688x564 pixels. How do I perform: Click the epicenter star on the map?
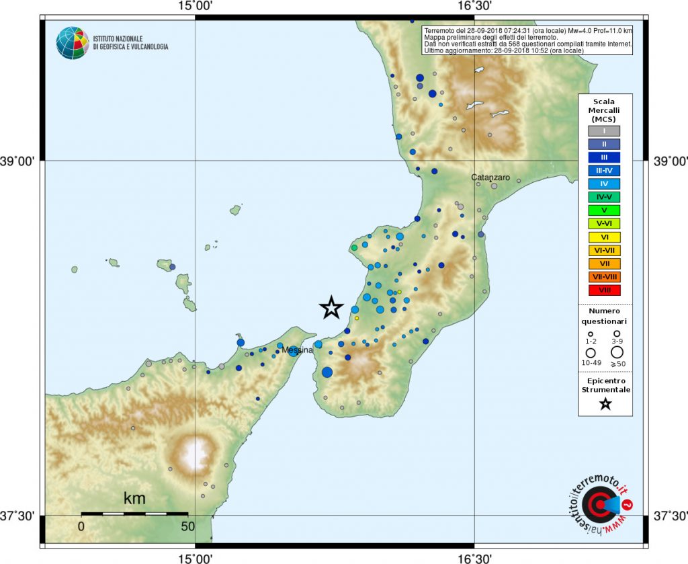pyautogui.click(x=331, y=307)
